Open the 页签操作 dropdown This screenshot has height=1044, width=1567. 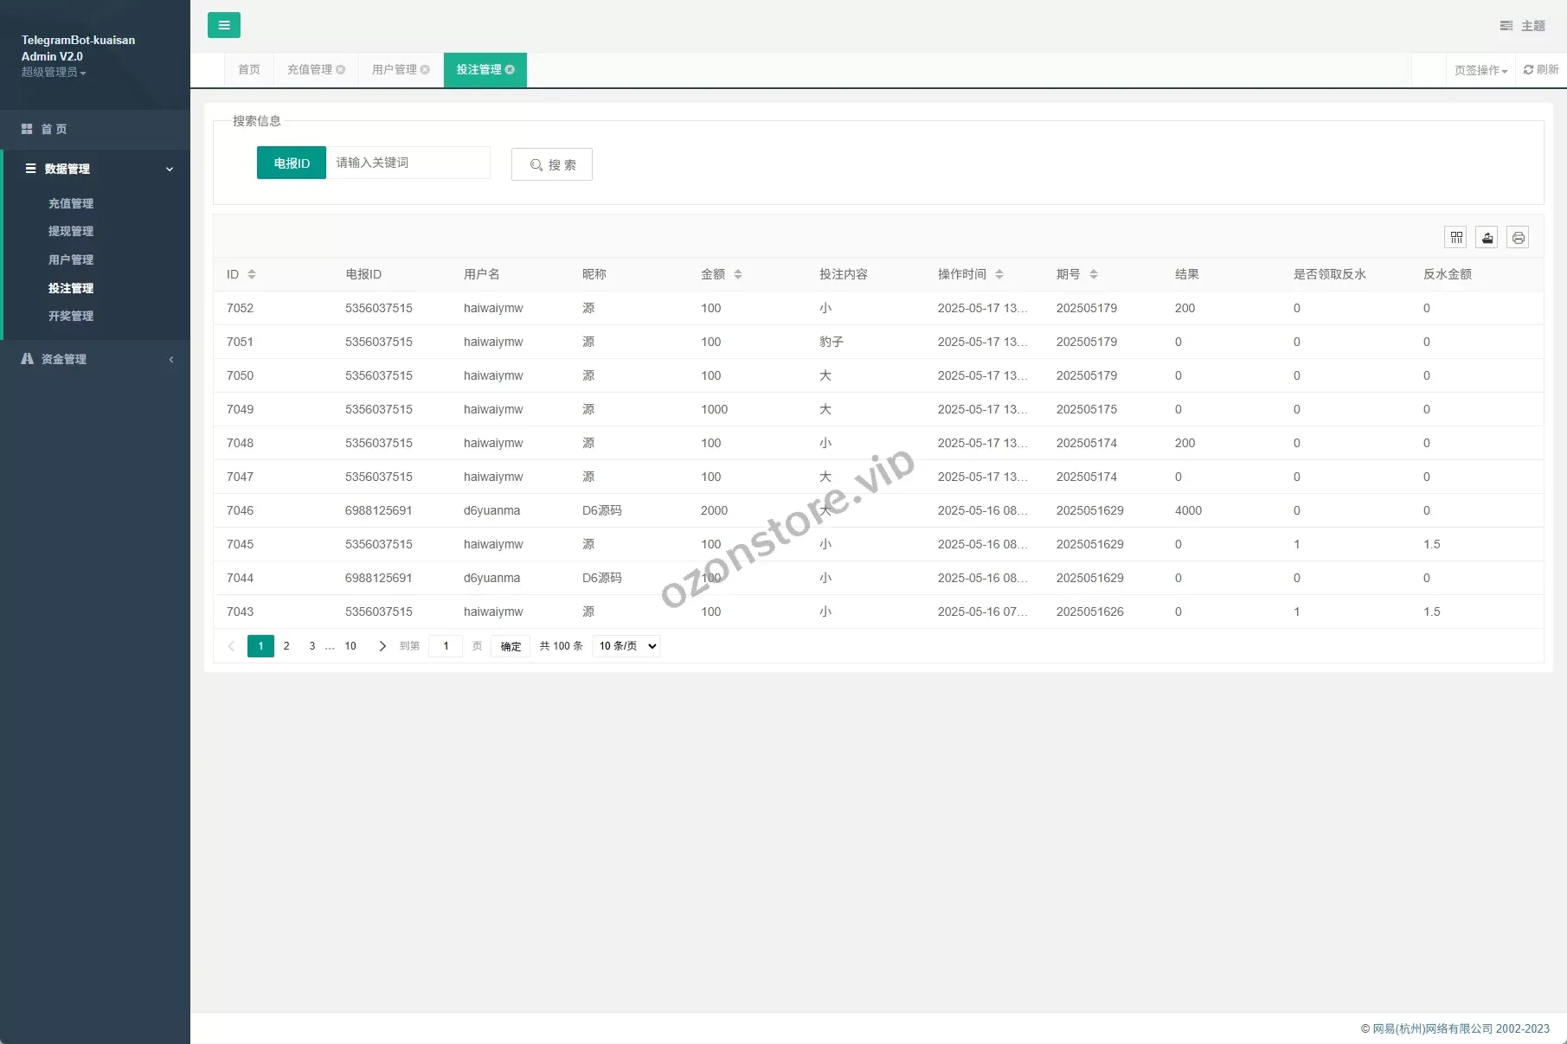[x=1480, y=71]
